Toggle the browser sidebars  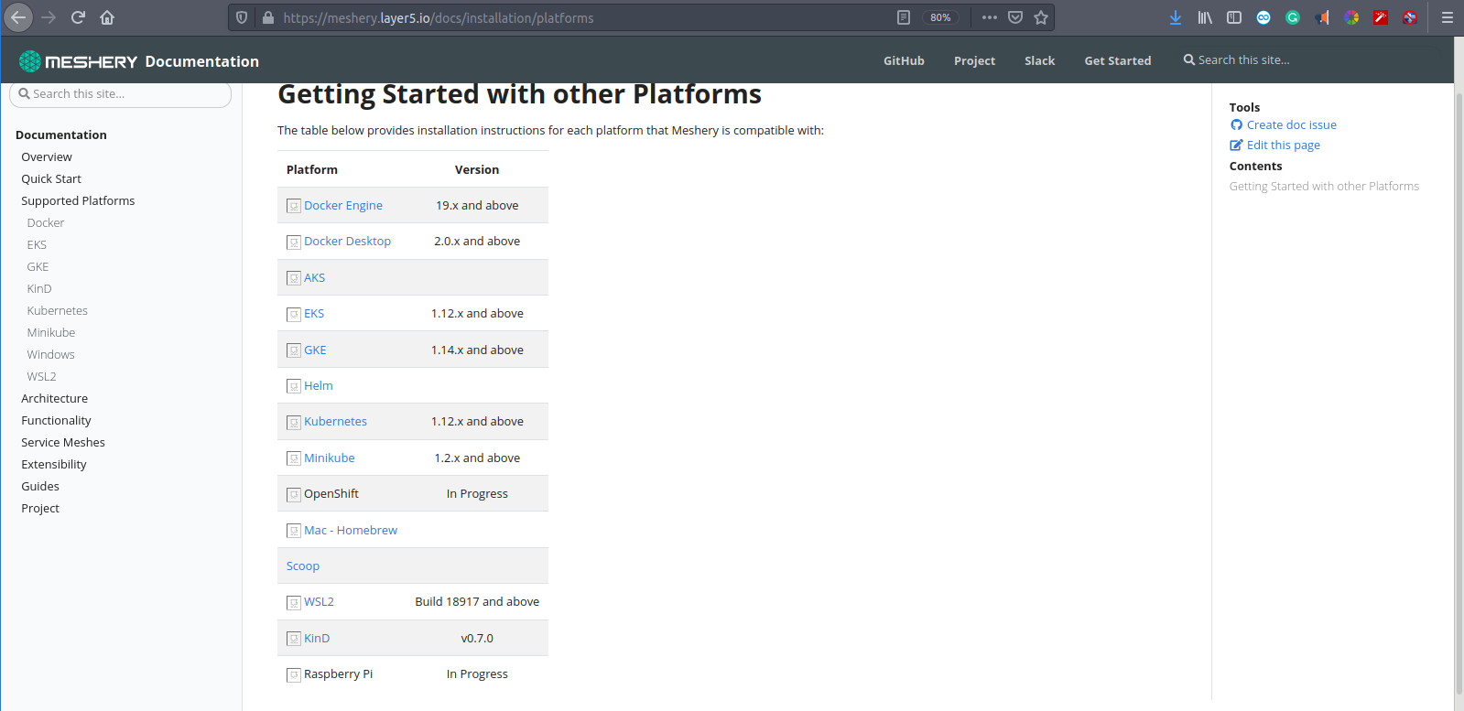[1234, 17]
